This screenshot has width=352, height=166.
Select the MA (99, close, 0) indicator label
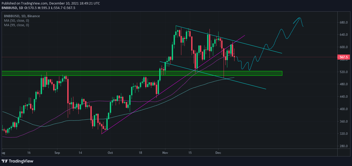tap(16, 25)
